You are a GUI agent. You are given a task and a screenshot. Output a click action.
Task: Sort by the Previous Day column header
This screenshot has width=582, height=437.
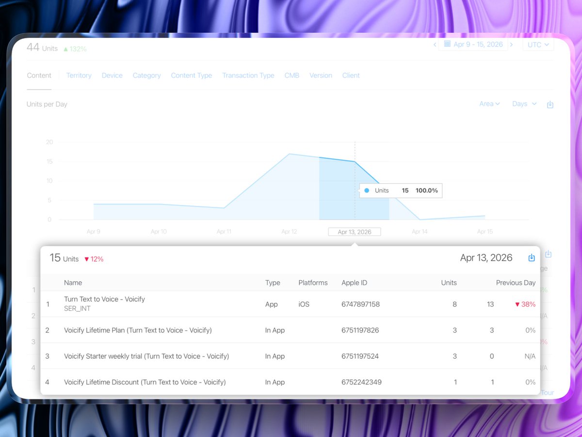pos(516,283)
